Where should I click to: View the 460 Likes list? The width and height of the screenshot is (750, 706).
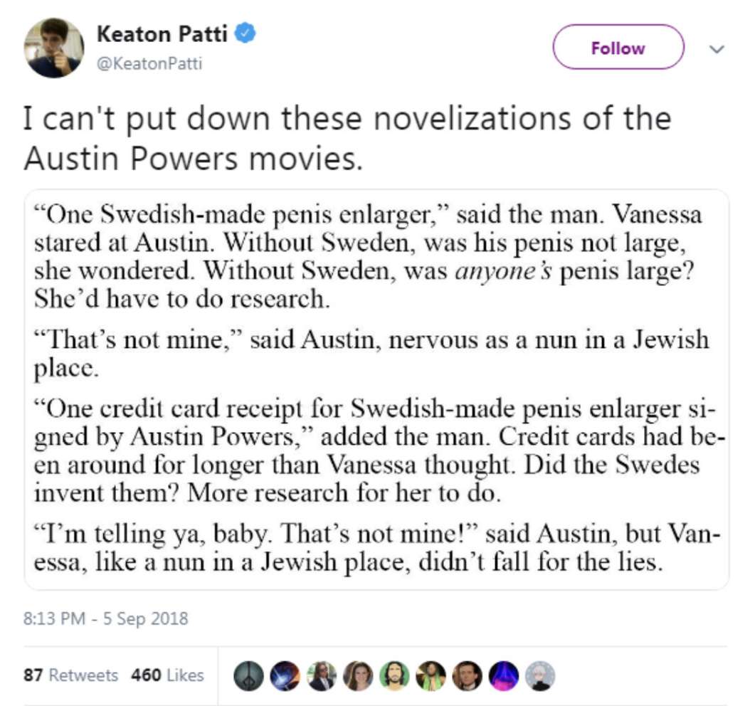point(167,675)
